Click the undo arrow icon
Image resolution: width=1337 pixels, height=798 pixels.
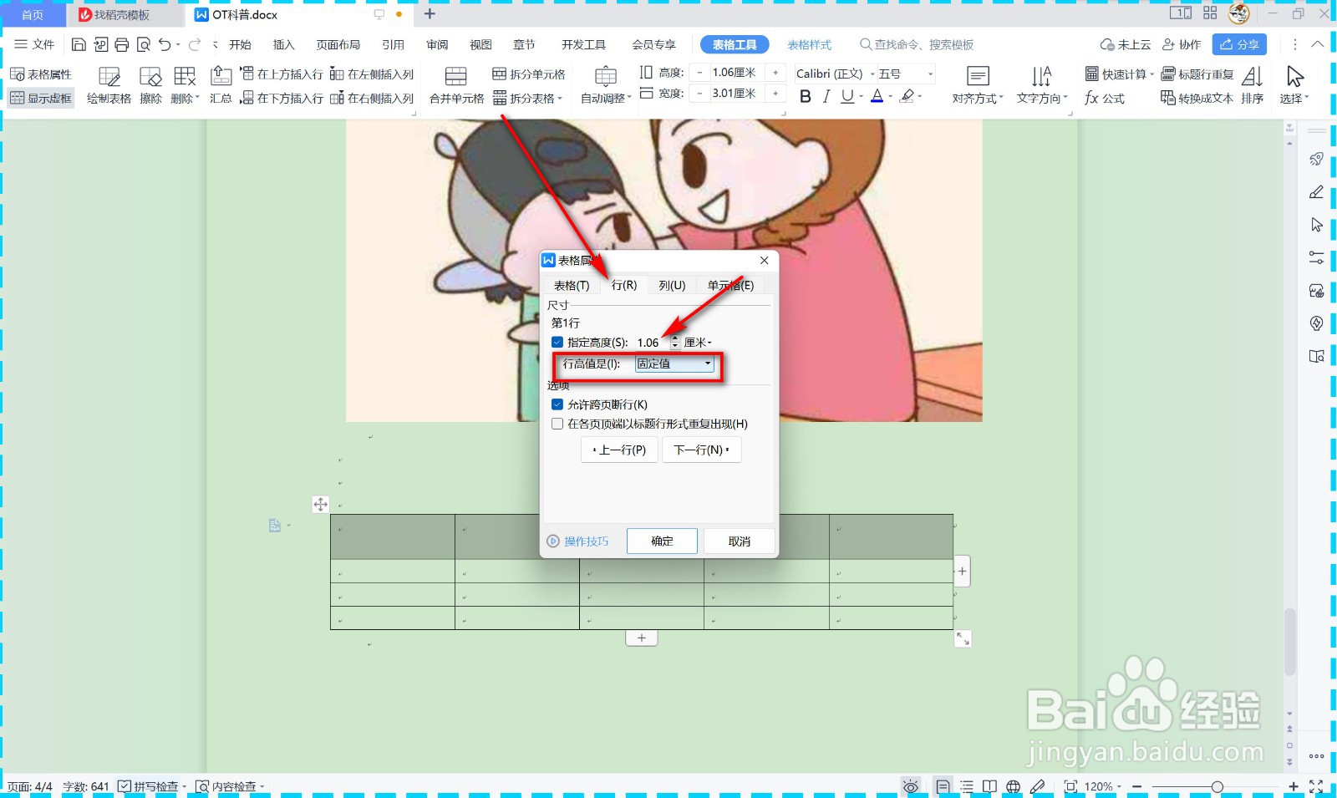coord(165,44)
